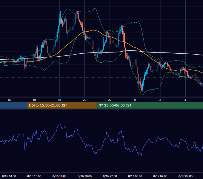Click the 8/16 16:00 date label
Image resolution: width=203 pixels, height=179 pixels.
click(x=34, y=176)
